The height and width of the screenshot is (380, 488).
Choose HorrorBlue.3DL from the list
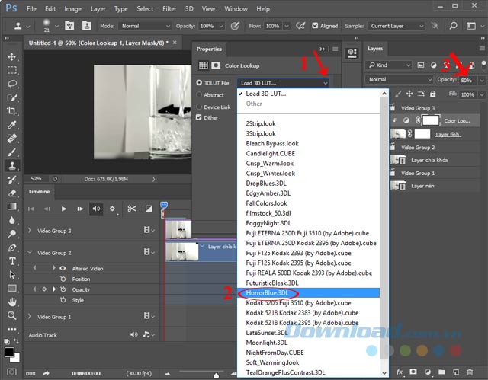point(267,292)
